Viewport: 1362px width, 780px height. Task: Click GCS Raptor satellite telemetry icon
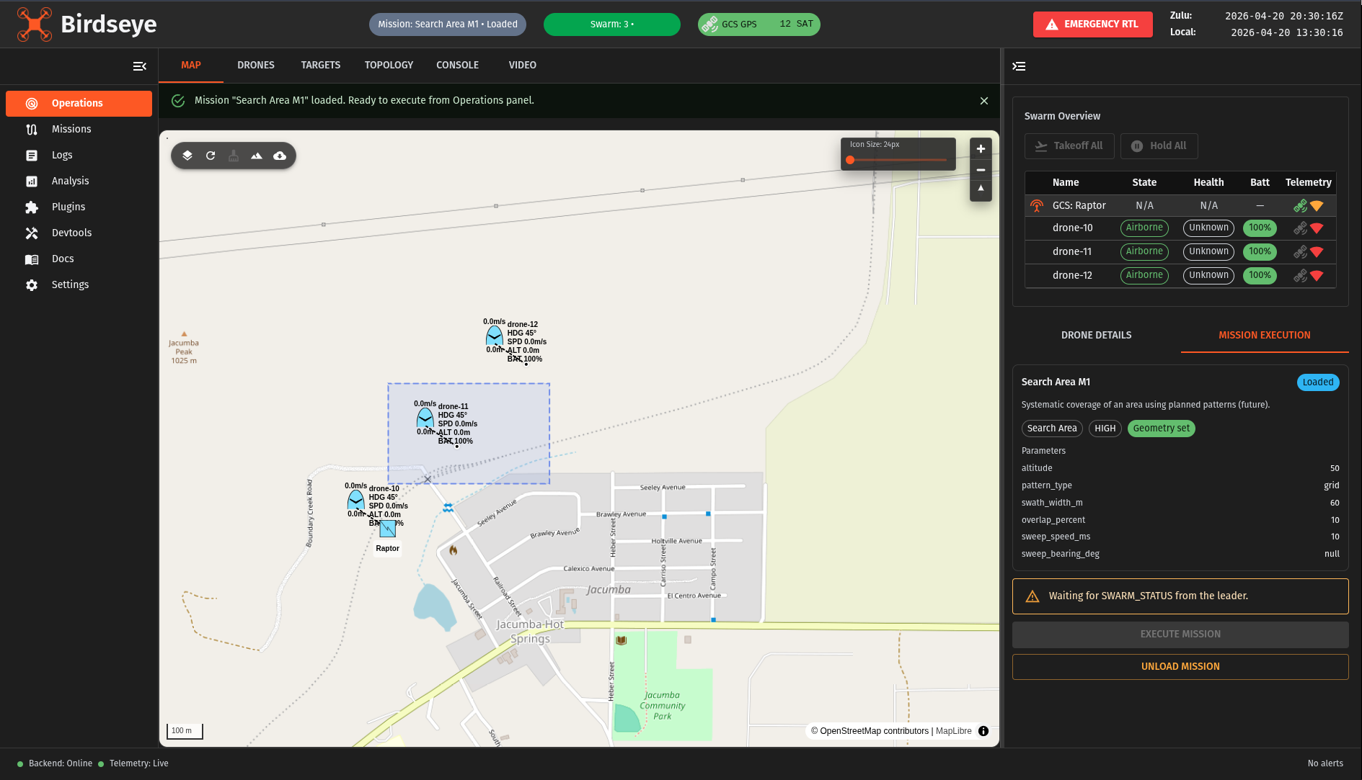(1300, 206)
